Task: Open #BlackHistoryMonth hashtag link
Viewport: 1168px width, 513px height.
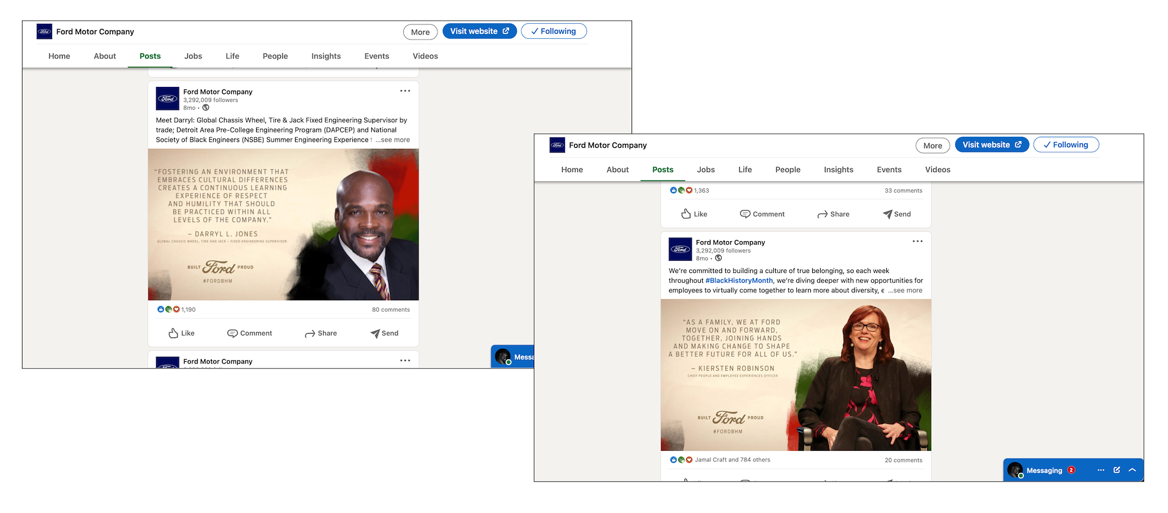Action: point(739,281)
